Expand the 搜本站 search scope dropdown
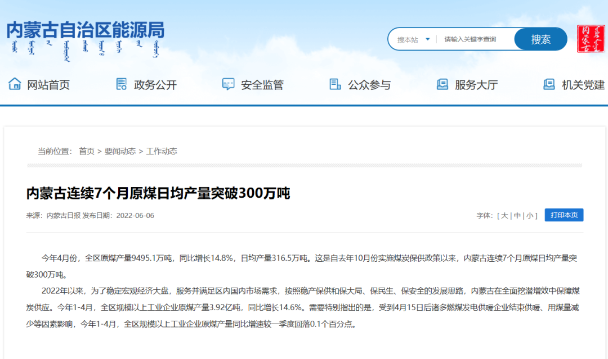This screenshot has width=608, height=359. coord(413,39)
